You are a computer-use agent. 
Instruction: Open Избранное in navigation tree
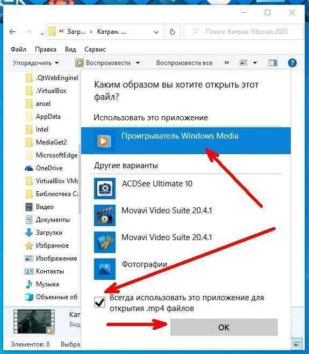(47, 245)
